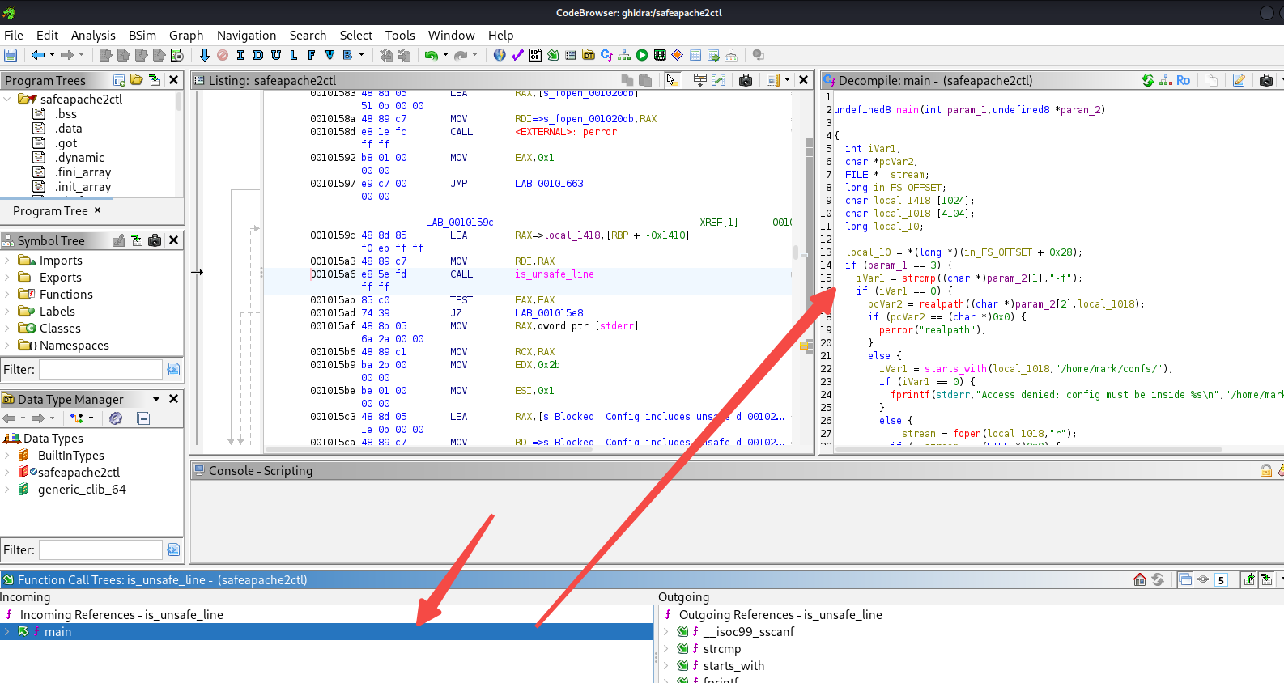Click LAB_00101663 jump target in Listing
This screenshot has height=683, width=1284.
(549, 184)
